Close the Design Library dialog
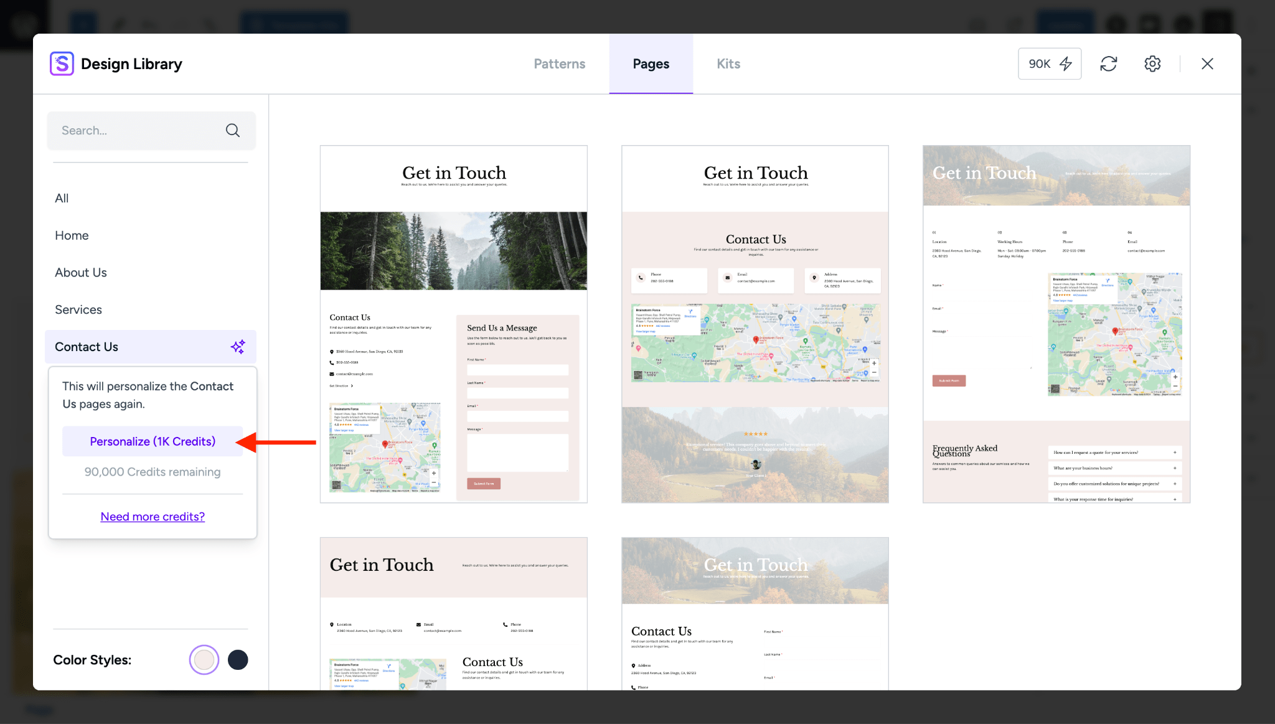The height and width of the screenshot is (724, 1275). (x=1207, y=63)
